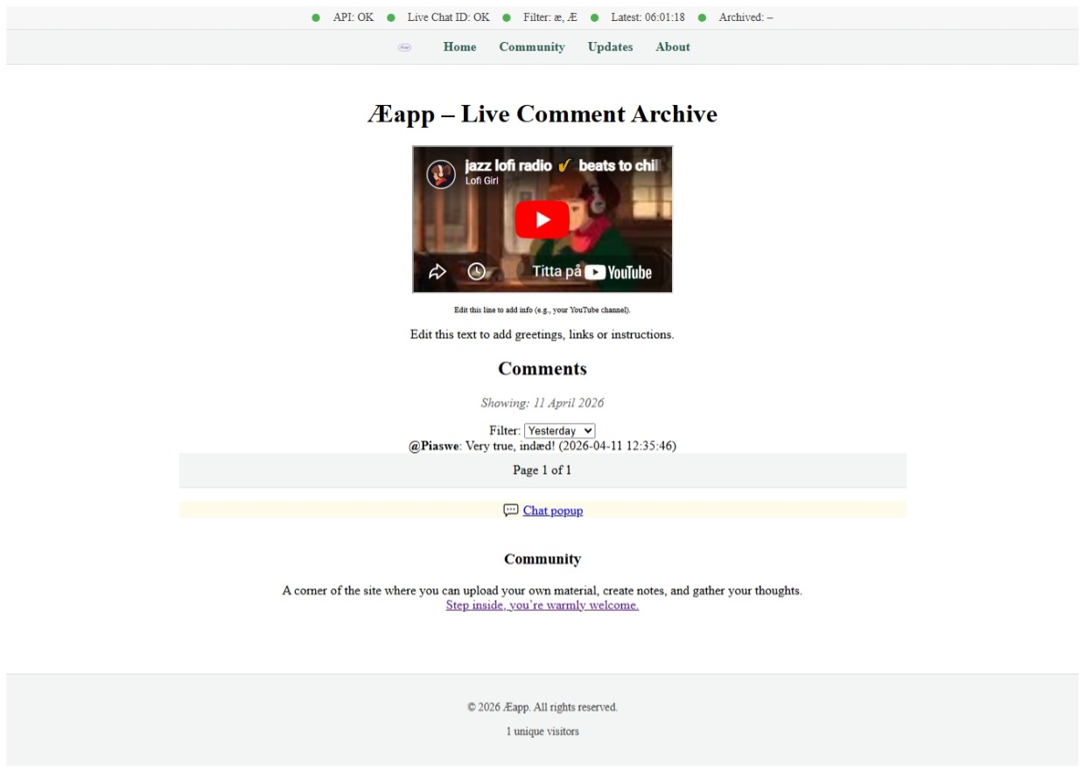Click the 'API: OK' status text
1085x771 pixels.
coord(353,17)
